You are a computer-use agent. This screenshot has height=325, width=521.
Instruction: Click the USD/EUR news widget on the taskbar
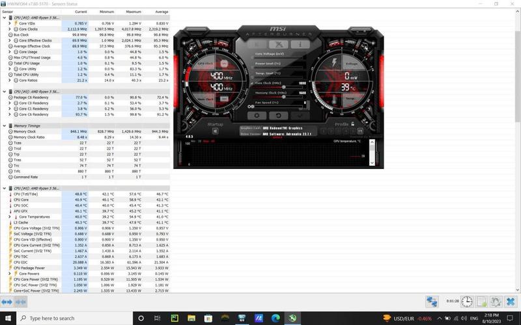pos(407,318)
